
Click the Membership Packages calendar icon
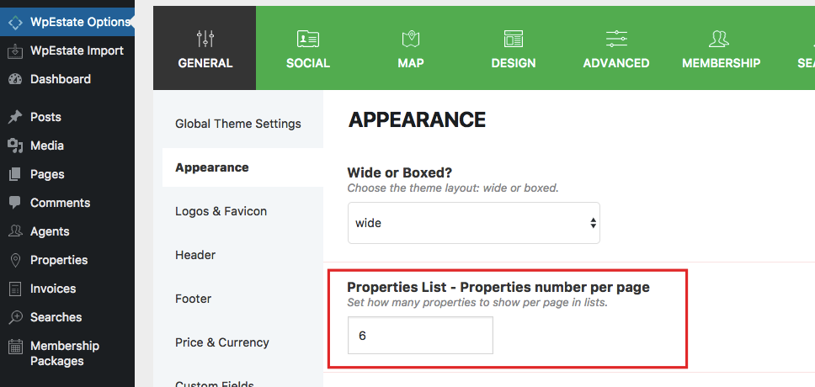16,346
